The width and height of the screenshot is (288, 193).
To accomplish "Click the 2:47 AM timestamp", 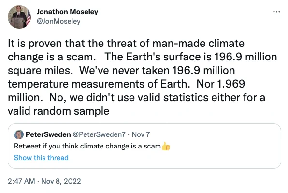I will click(21, 181).
